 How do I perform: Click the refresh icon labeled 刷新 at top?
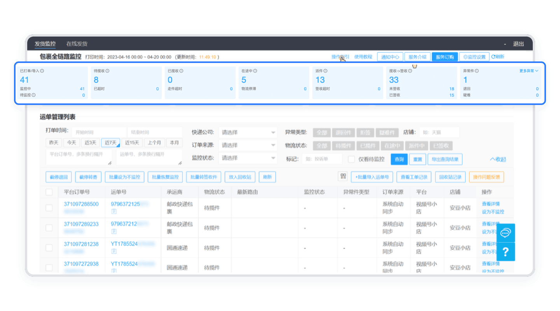[498, 57]
